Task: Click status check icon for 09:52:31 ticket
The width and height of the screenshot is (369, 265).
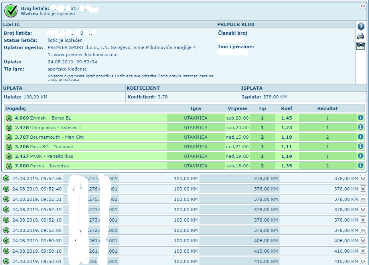Action: (x=6, y=199)
